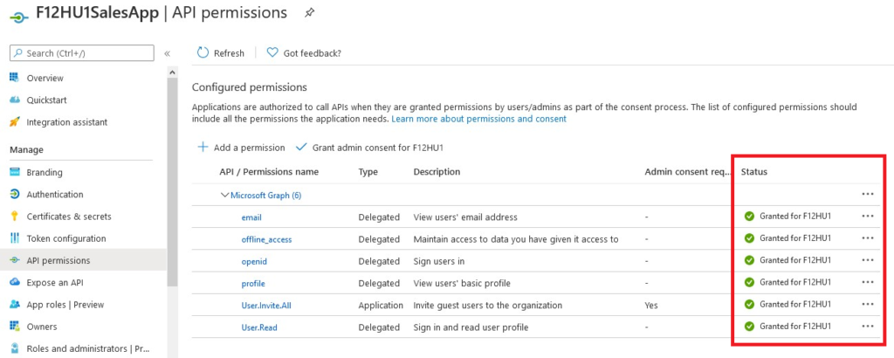Open more options for email permission
Image resolution: width=894 pixels, height=358 pixels.
coord(868,216)
